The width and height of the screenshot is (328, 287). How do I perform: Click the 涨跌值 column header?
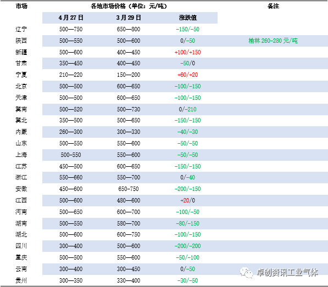tap(188, 18)
